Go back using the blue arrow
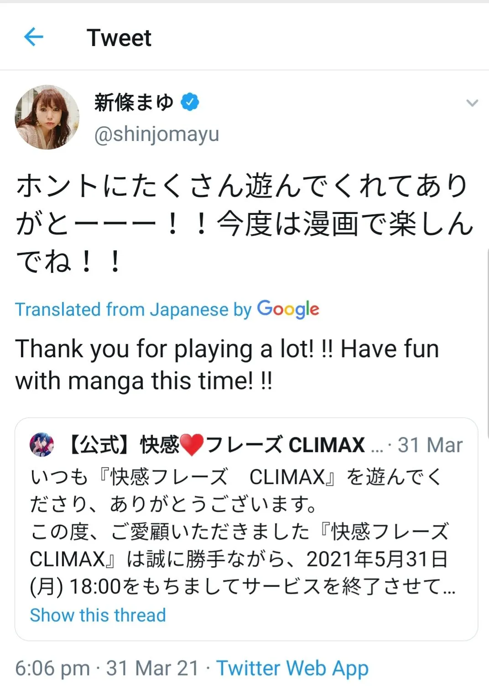 coord(34,37)
